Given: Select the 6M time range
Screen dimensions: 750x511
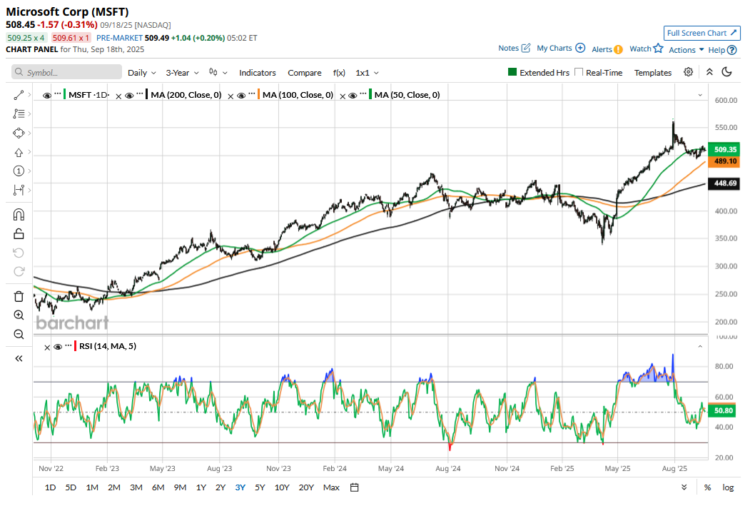Looking at the screenshot, I should [x=158, y=487].
